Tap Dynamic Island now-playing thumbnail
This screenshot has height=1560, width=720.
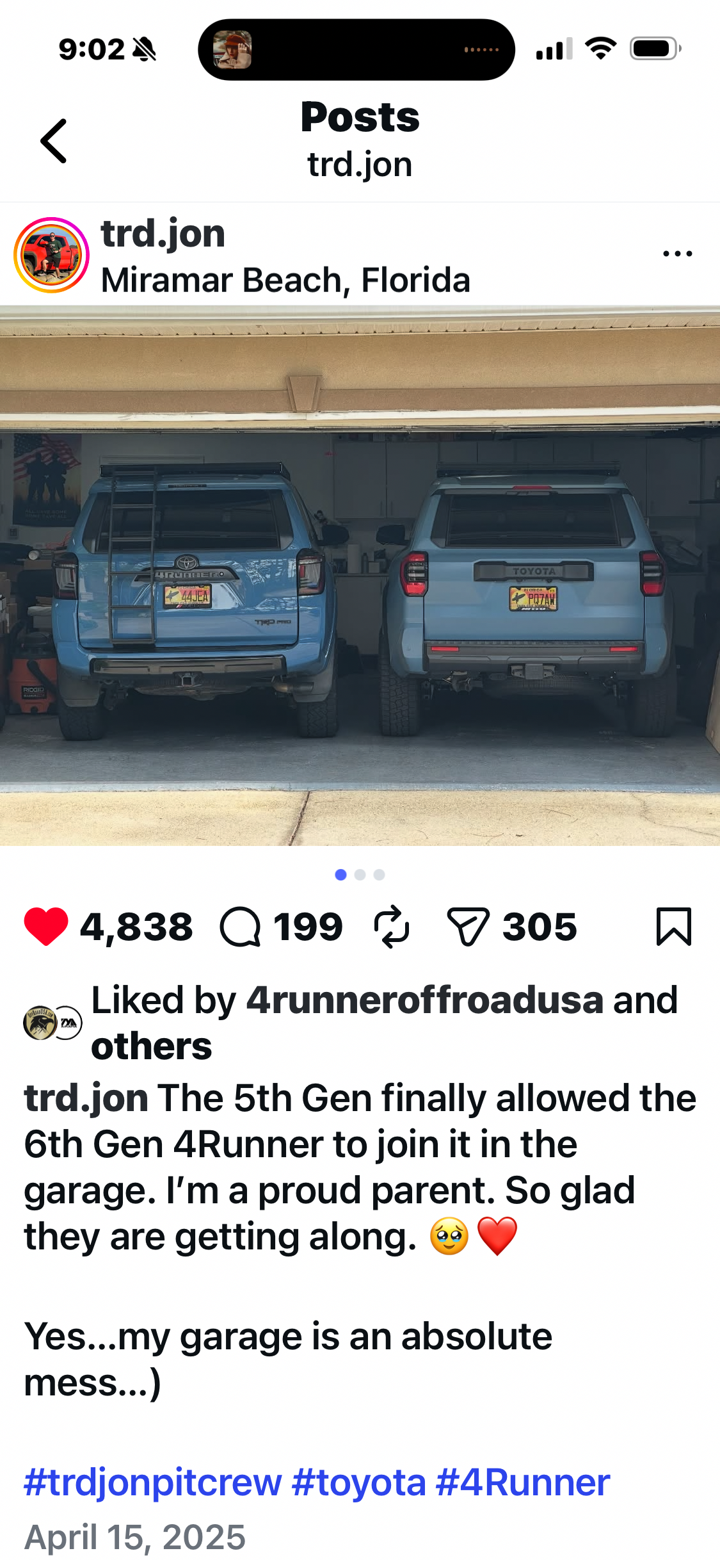point(232,49)
